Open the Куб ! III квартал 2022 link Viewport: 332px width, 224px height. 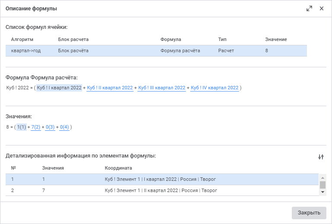[x=162, y=88]
